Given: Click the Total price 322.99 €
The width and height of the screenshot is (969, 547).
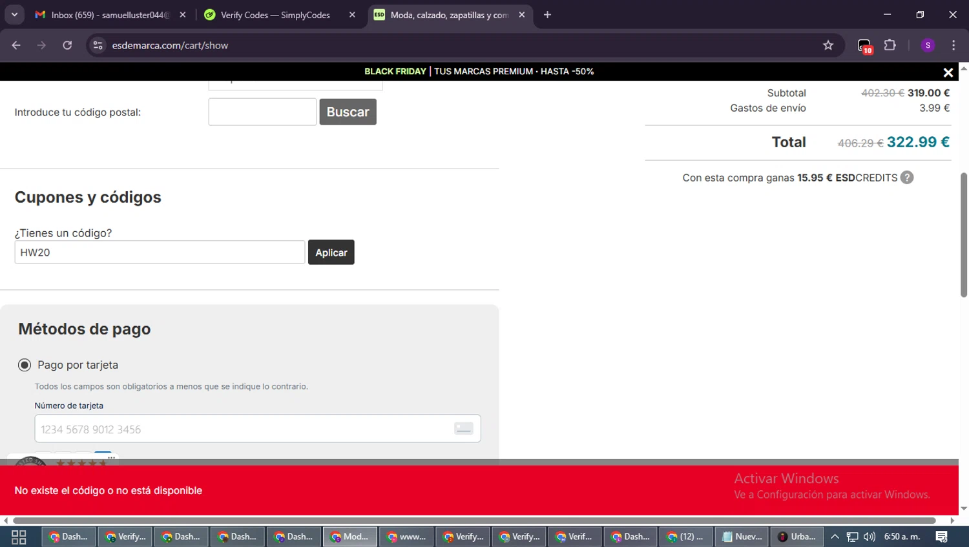Looking at the screenshot, I should tap(918, 142).
